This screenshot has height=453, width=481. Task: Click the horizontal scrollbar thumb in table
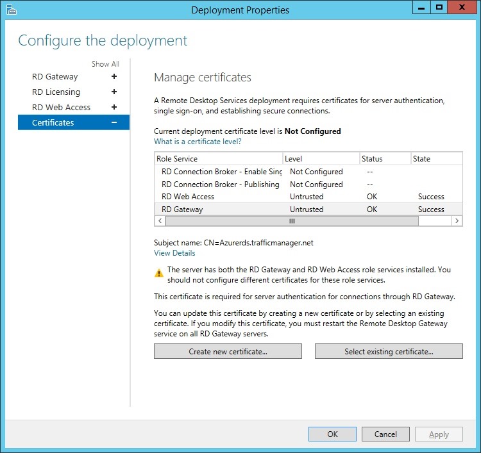(292, 220)
